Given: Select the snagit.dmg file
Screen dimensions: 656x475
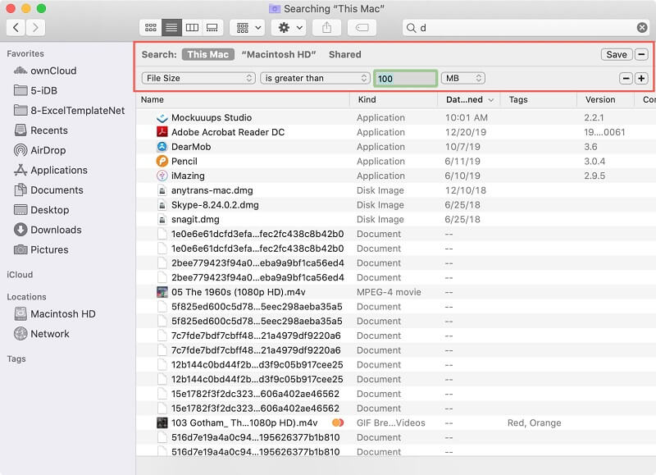Looking at the screenshot, I should coord(195,219).
